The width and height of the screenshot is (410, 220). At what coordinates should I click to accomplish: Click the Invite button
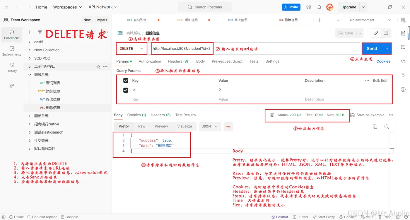(x=291, y=7)
